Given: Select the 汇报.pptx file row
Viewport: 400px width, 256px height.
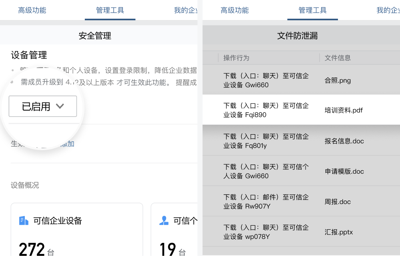Looking at the screenshot, I should point(301,232).
